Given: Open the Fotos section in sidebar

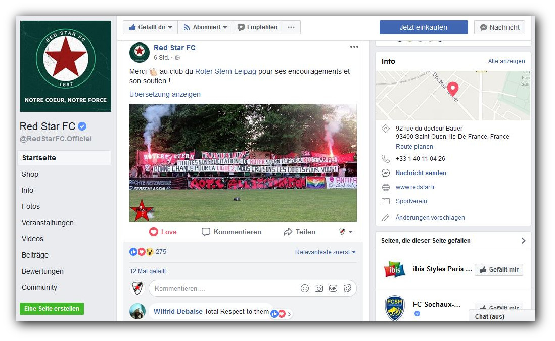Looking at the screenshot, I should coord(31,206).
